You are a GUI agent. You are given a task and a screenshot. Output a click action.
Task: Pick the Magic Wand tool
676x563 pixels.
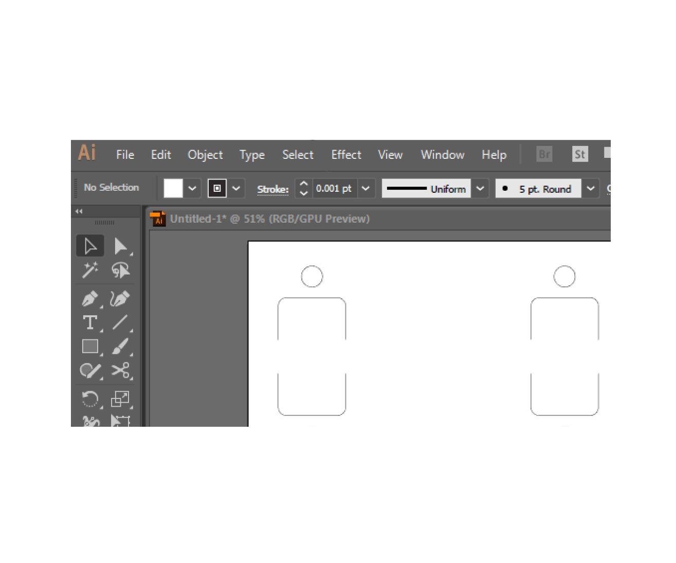tap(90, 270)
